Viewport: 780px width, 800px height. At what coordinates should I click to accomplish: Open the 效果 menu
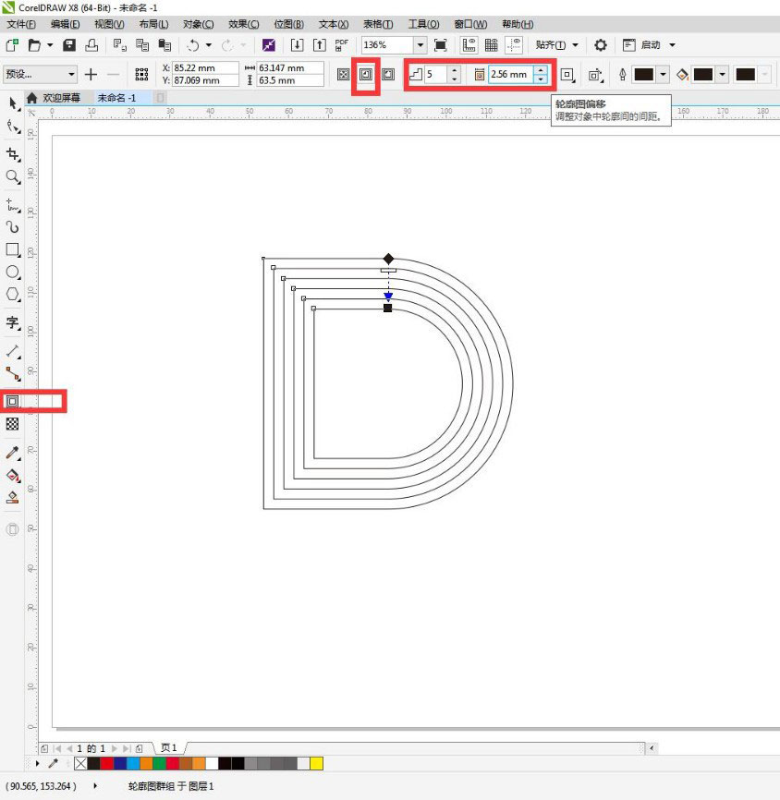pyautogui.click(x=243, y=25)
